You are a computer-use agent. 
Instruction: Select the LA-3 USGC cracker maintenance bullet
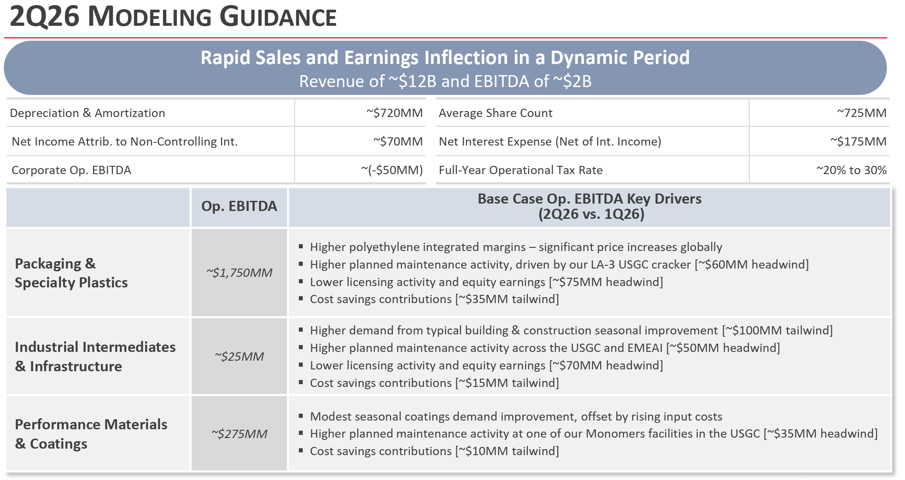[559, 264]
